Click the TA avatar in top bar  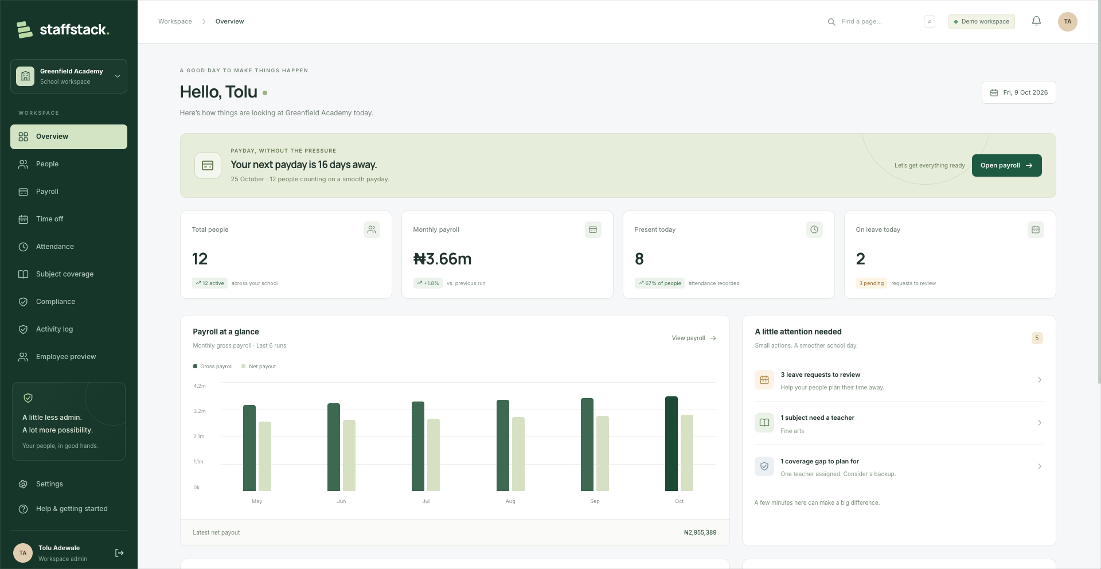tap(1067, 22)
